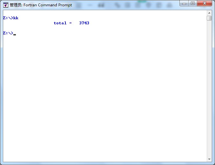Minimize the Fortran Command Prompt window

pyautogui.click(x=185, y=3)
